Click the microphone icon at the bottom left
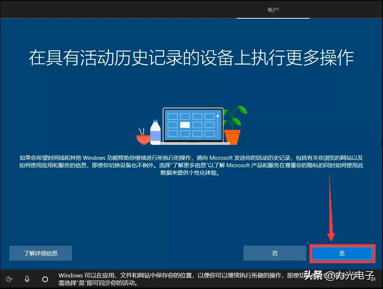This screenshot has height=289, width=383. click(27, 279)
